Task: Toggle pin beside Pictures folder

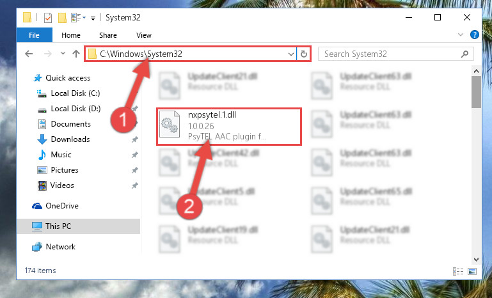Action: (x=134, y=170)
